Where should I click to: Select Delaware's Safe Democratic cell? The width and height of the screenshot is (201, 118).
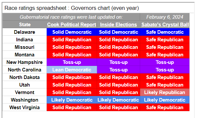[x=165, y=32]
